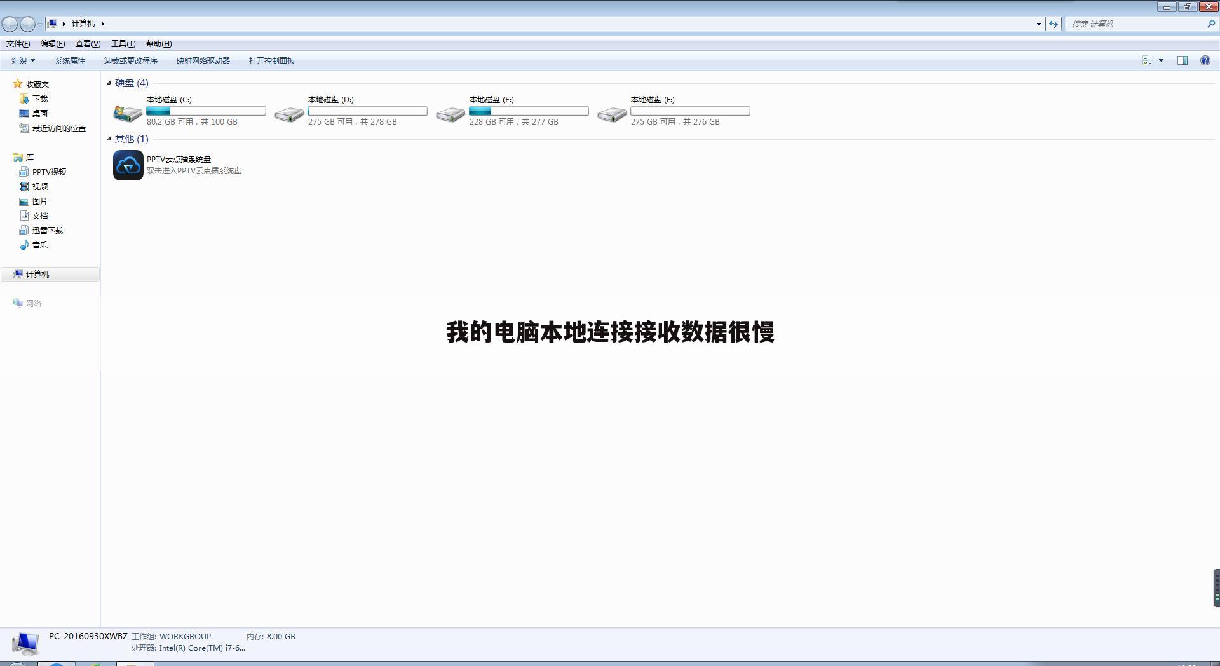Open 最近访问的位置 in sidebar
Viewport: 1220px width, 666px height.
(52, 128)
